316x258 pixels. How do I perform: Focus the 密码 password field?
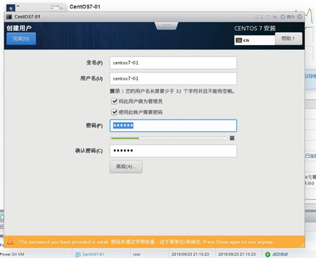(173, 125)
